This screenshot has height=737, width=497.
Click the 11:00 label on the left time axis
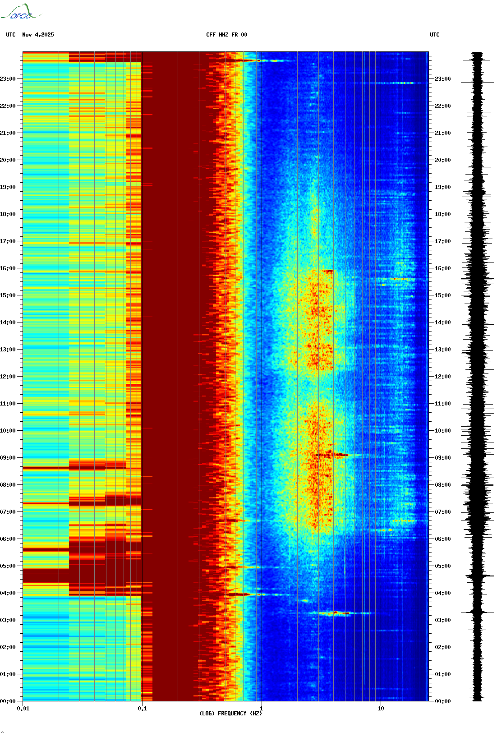click(8, 404)
